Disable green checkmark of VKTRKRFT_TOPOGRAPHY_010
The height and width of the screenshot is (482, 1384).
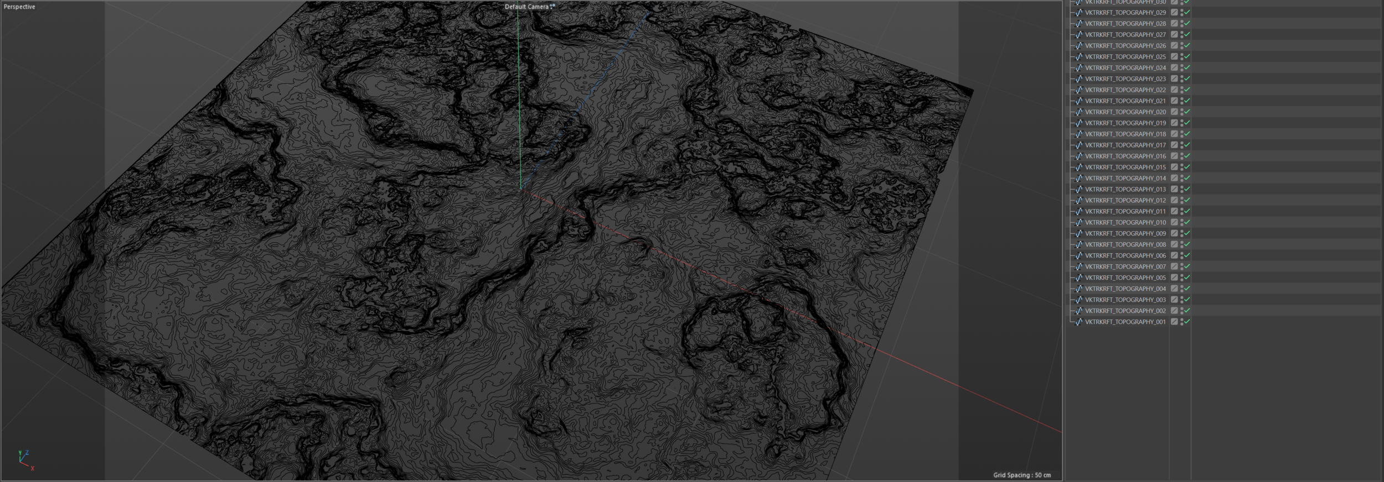coord(1187,222)
